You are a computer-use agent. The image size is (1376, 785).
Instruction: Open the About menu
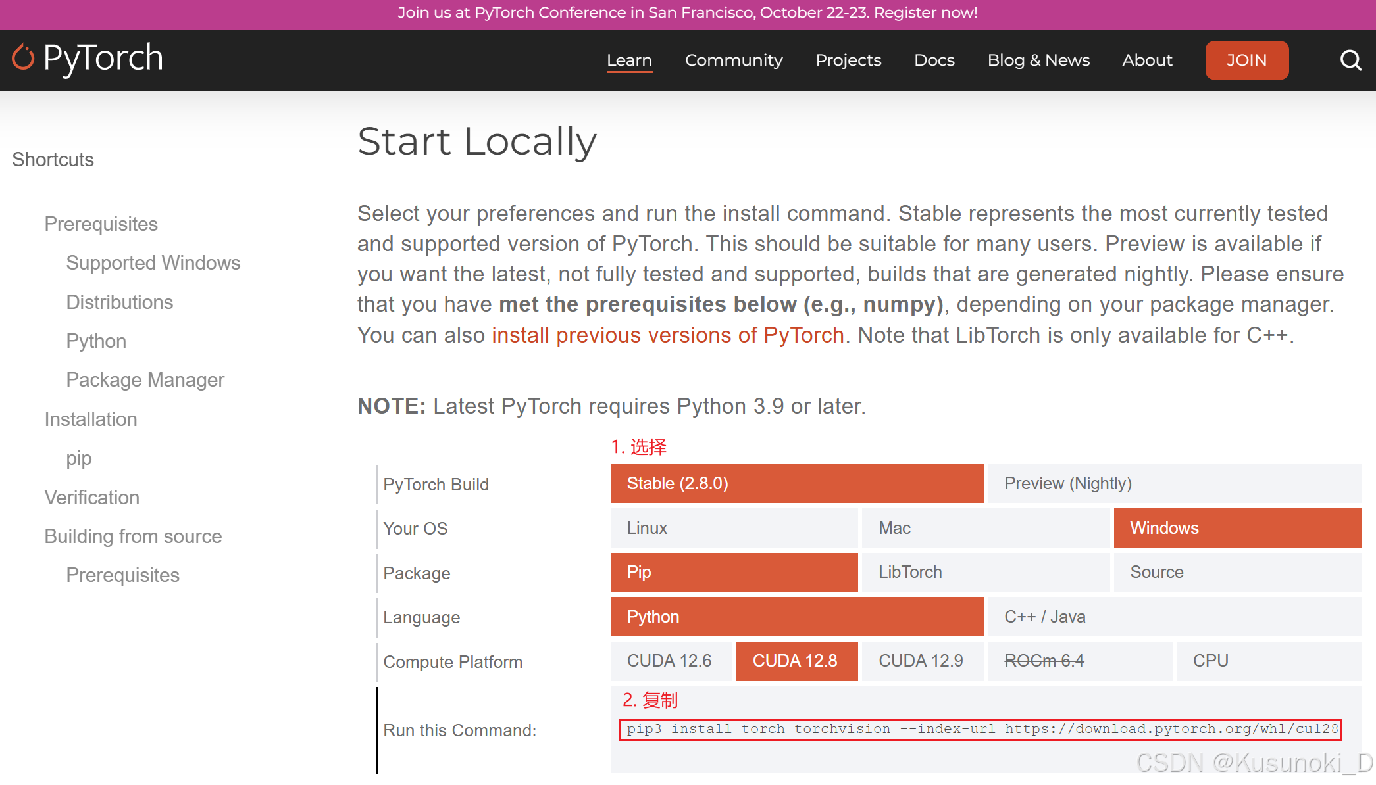coord(1147,60)
